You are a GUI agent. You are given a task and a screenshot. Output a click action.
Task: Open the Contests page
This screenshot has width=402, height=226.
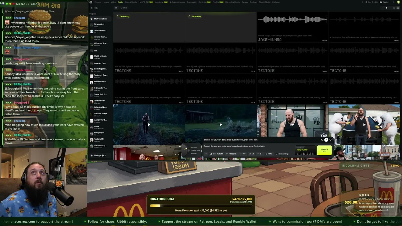pyautogui.click(x=204, y=2)
